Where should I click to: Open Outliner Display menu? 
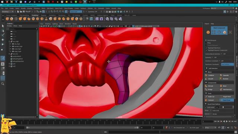(9, 26)
